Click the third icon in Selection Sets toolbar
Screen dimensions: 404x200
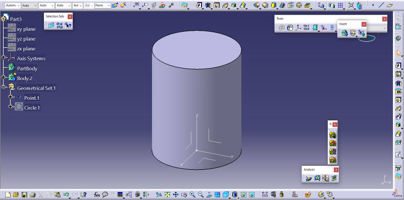[68, 25]
